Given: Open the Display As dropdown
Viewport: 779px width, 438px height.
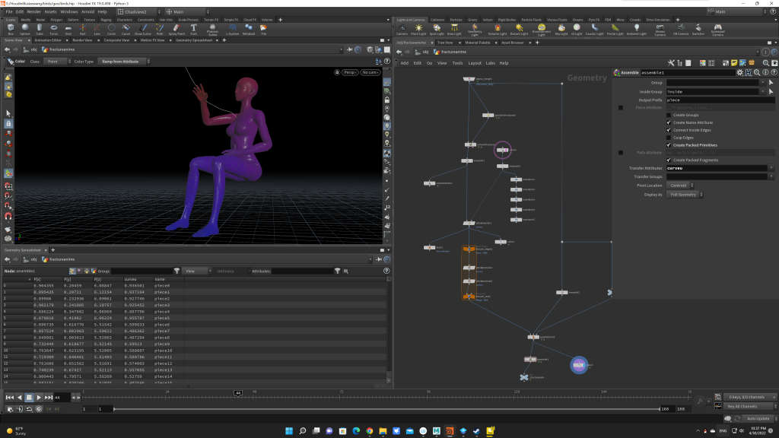Looking at the screenshot, I should tap(685, 195).
